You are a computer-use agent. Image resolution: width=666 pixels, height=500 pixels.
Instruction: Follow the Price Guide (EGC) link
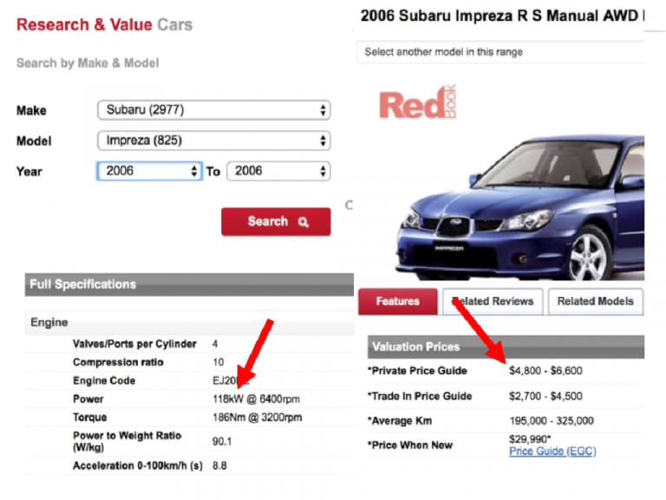tap(552, 451)
